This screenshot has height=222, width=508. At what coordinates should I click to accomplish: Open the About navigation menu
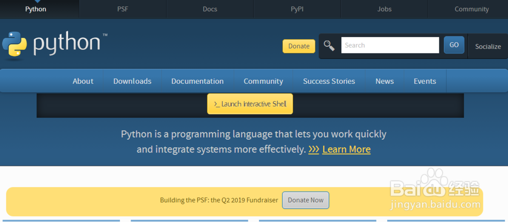[x=83, y=81]
